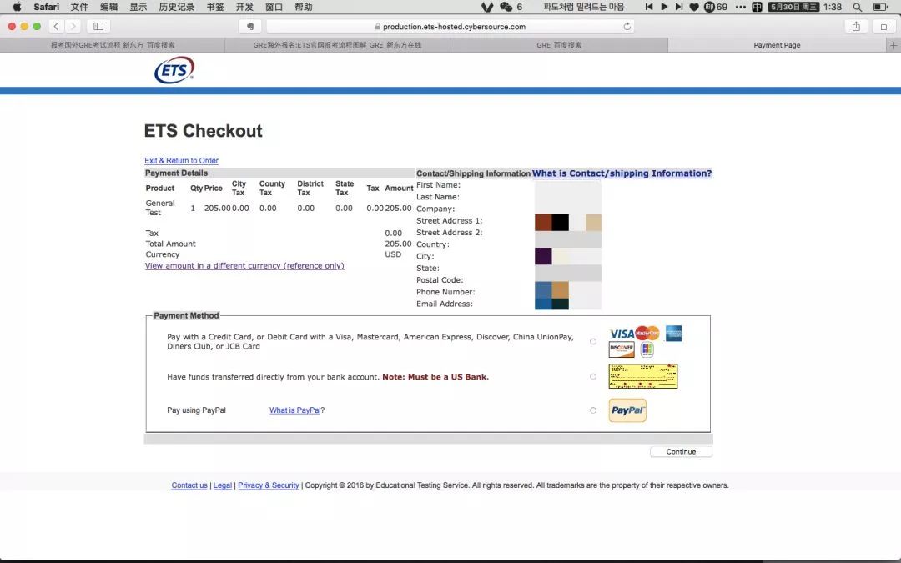Click the American Express logo
This screenshot has width=901, height=563.
point(673,333)
